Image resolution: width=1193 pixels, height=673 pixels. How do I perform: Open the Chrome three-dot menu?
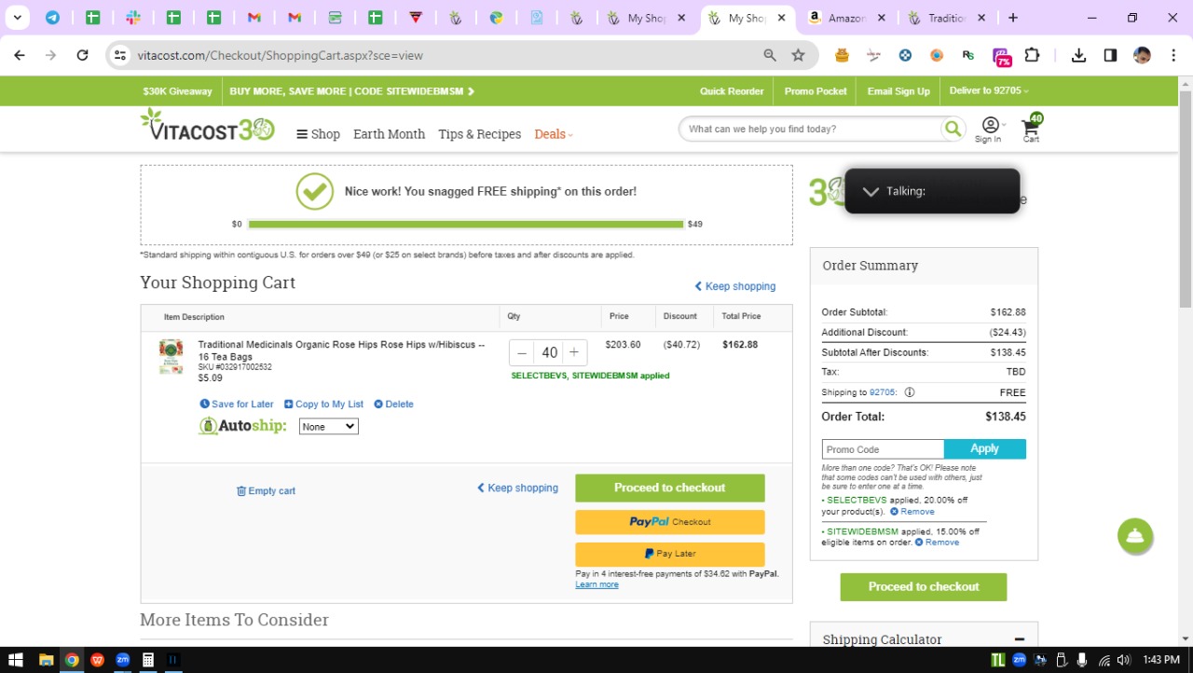(1173, 55)
